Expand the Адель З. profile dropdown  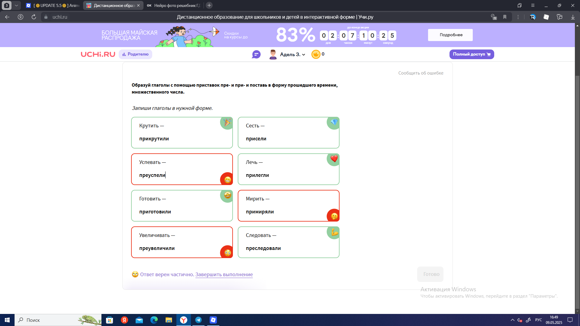coord(292,54)
